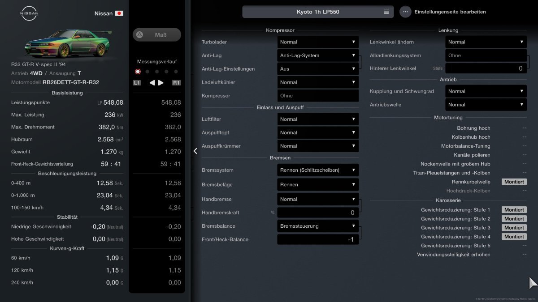Click the R32 GT-R car thumbnail

pyautogui.click(x=67, y=43)
